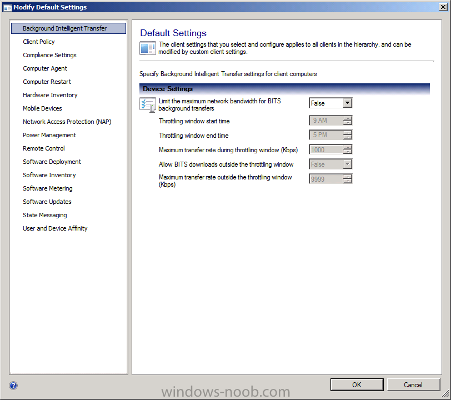Open the Limit maximum network bandwidth dropdown
This screenshot has width=451, height=400.
(348, 103)
